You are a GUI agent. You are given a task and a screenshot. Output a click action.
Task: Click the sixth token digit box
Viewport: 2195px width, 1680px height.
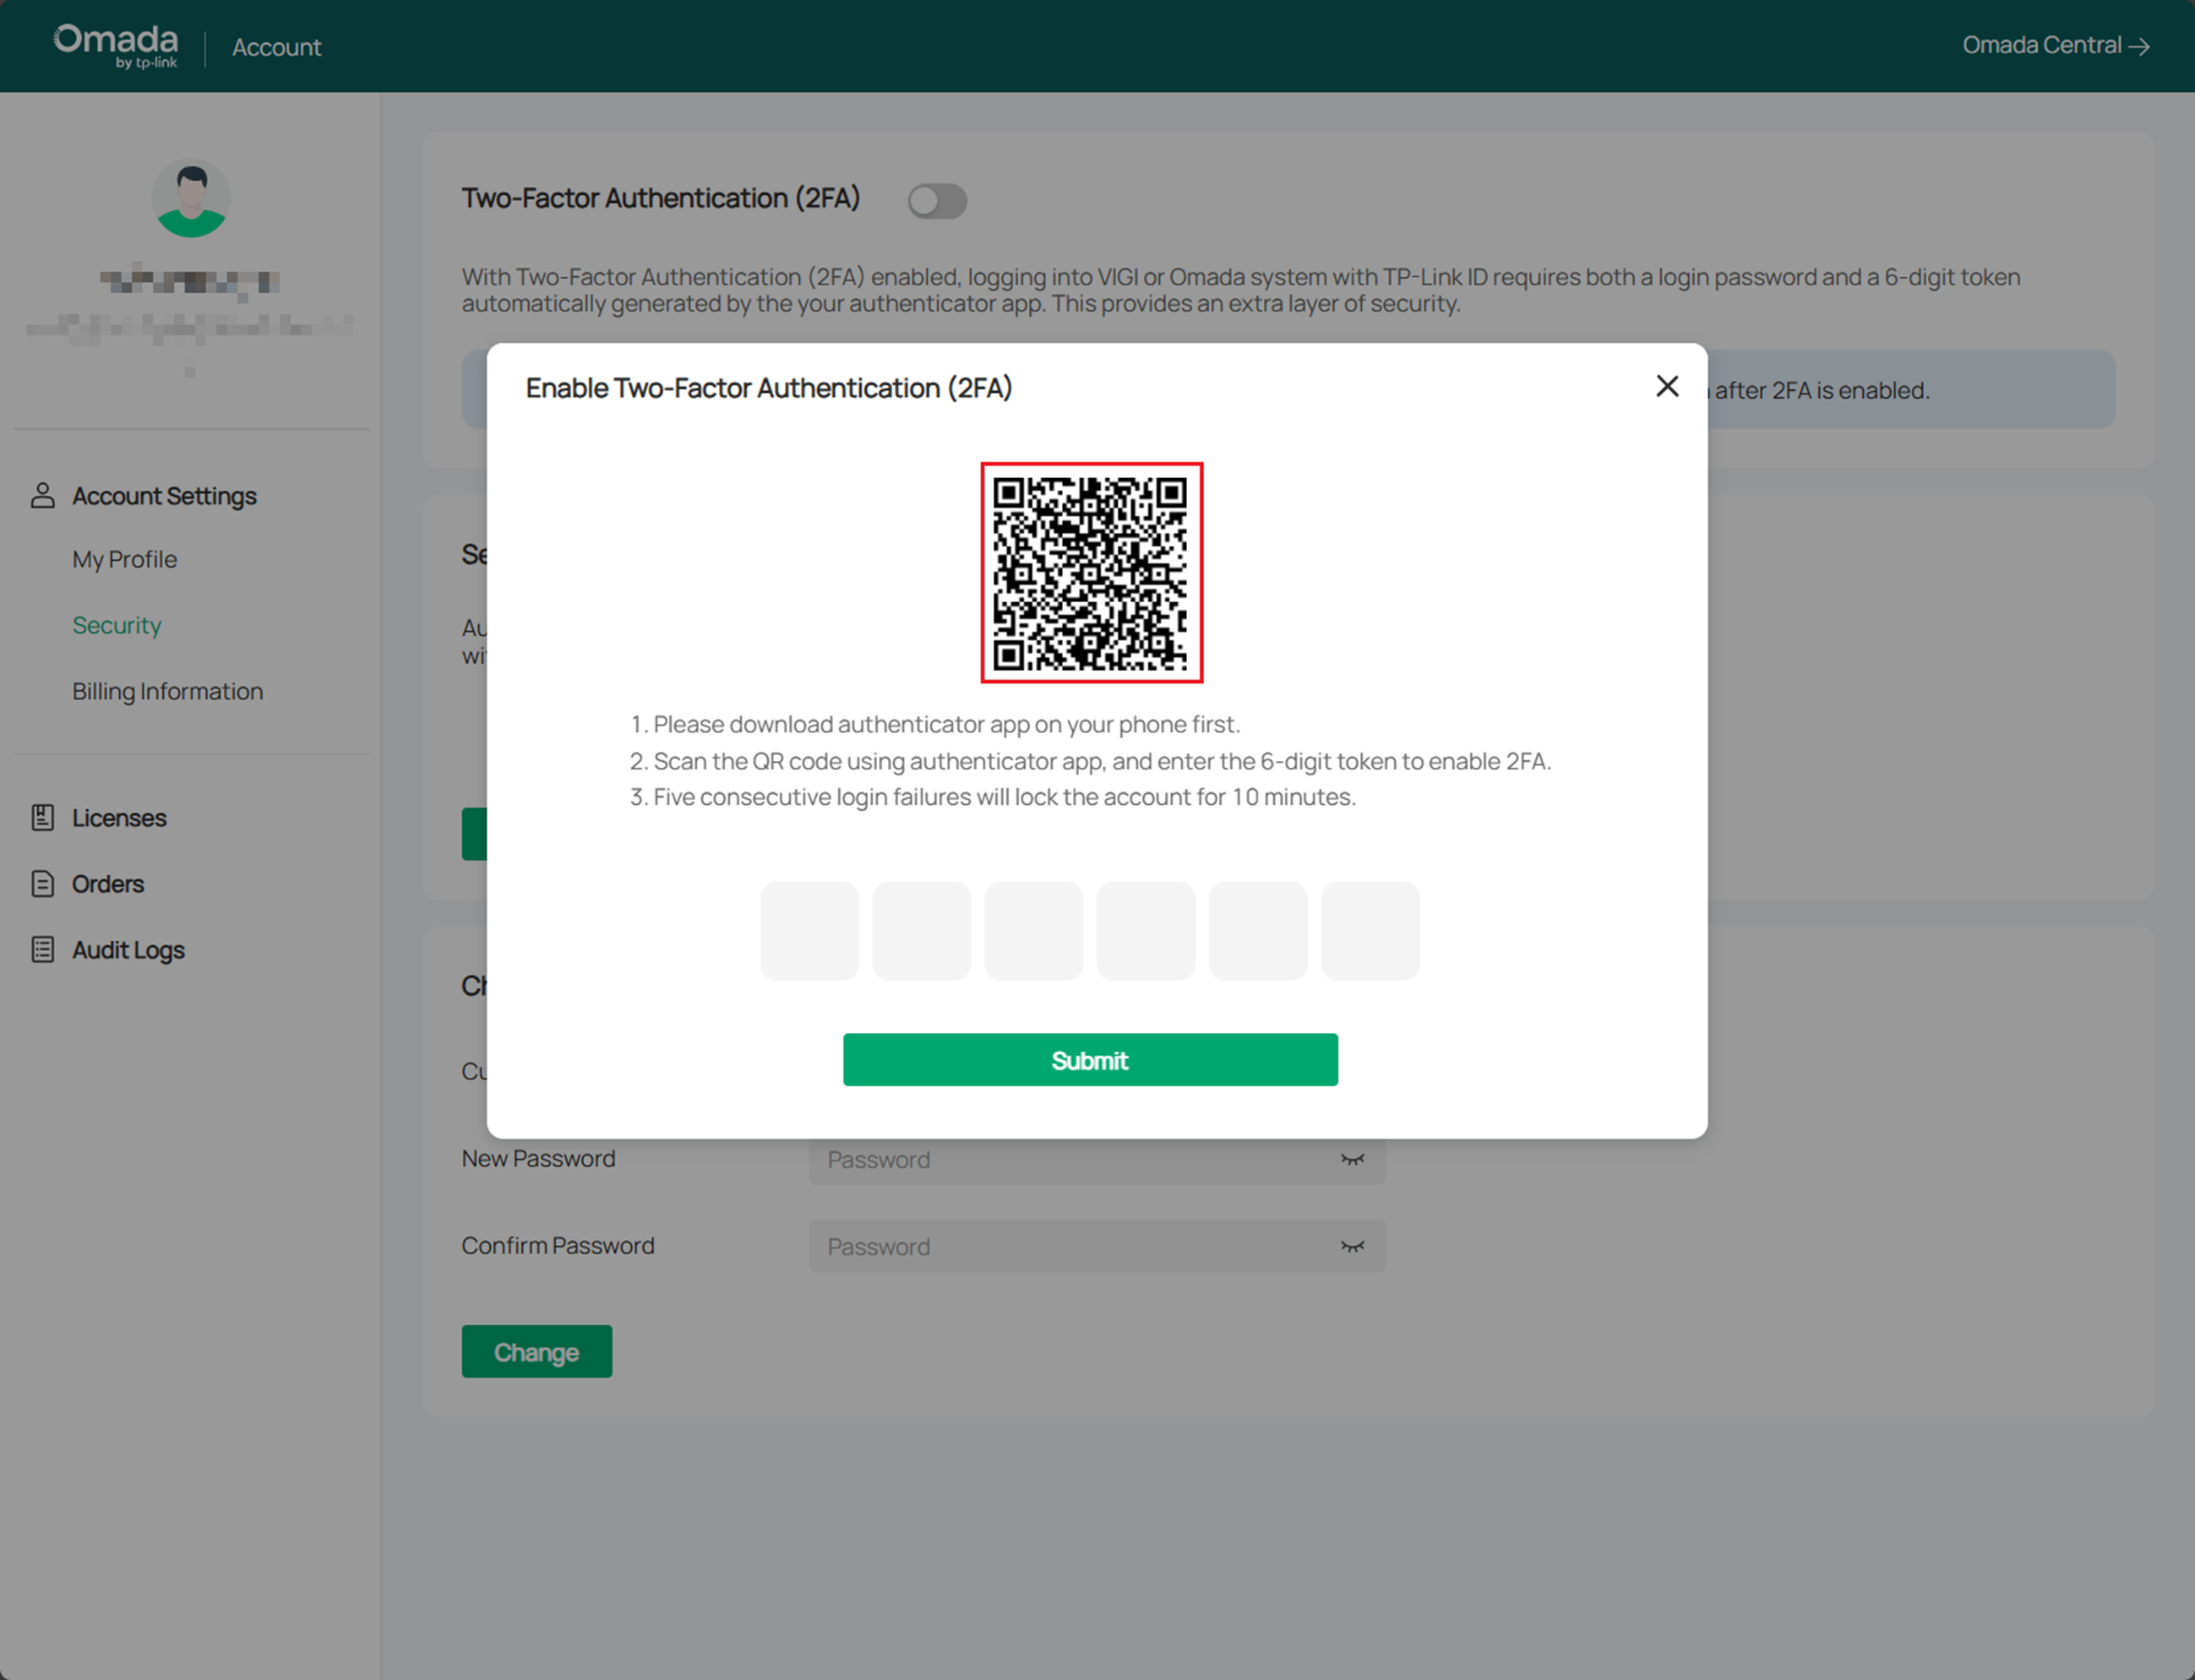(x=1370, y=930)
